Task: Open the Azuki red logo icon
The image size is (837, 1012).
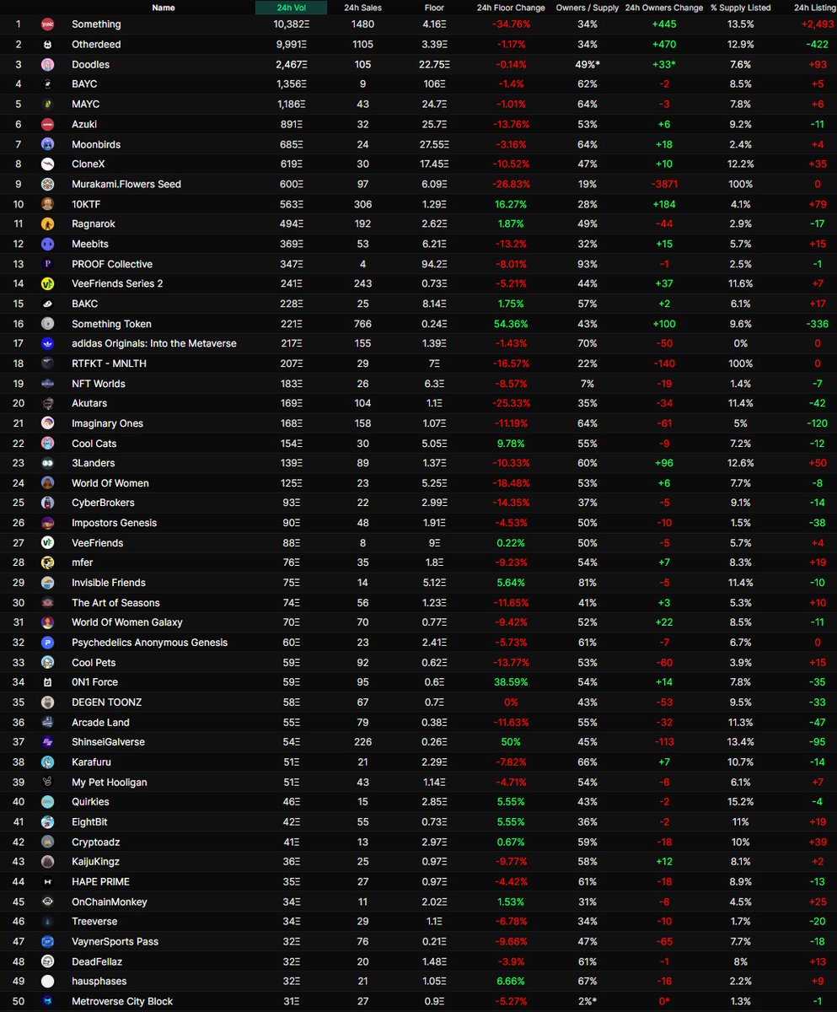Action: (x=48, y=124)
